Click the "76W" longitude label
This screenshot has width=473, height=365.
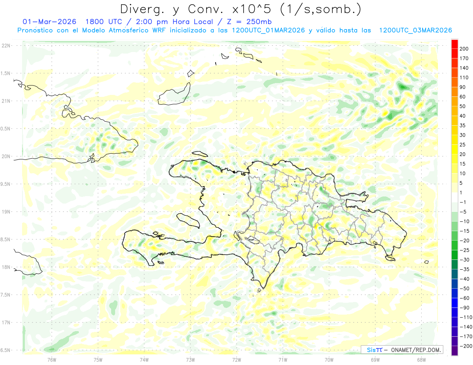click(52, 359)
